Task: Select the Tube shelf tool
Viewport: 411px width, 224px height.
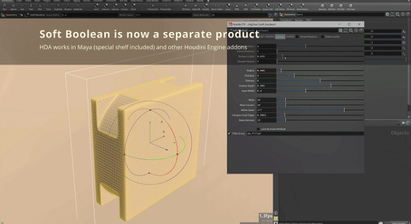Action: point(31,7)
